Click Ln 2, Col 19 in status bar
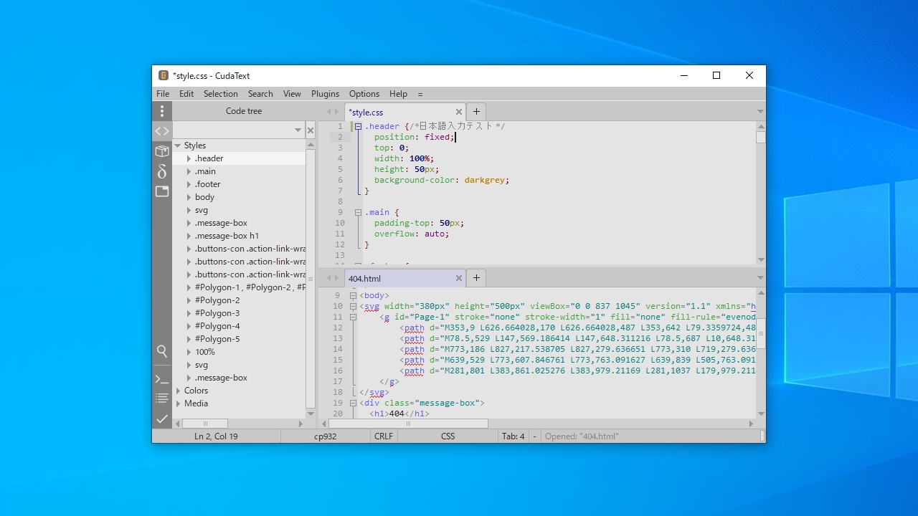 pos(216,436)
